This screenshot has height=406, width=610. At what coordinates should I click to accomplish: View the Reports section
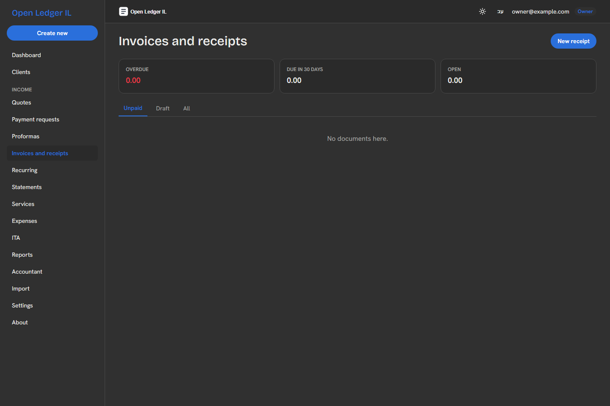click(52, 255)
